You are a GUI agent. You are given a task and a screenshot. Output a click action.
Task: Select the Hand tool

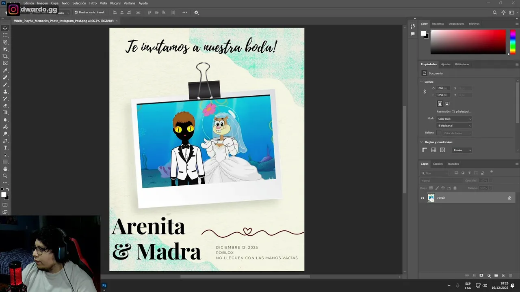5,169
